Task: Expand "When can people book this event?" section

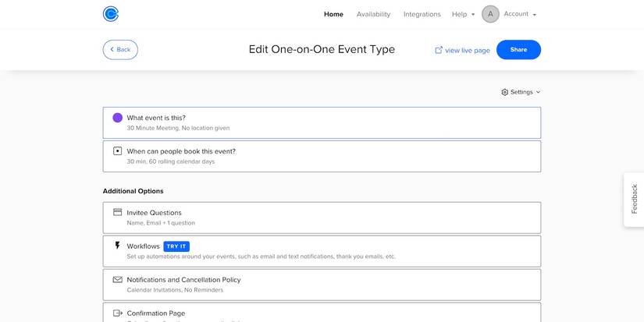Action: (322, 156)
